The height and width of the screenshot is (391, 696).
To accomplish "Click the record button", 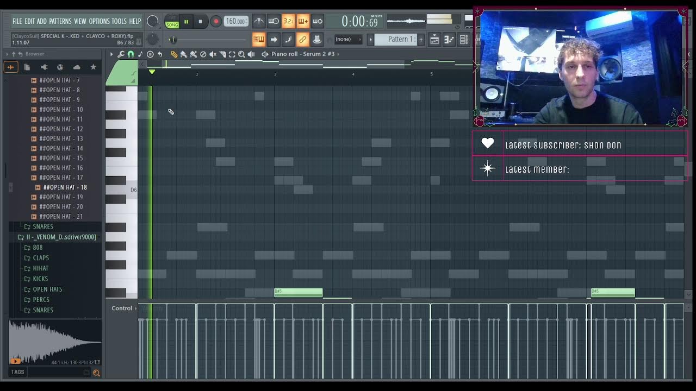I will [x=216, y=22].
